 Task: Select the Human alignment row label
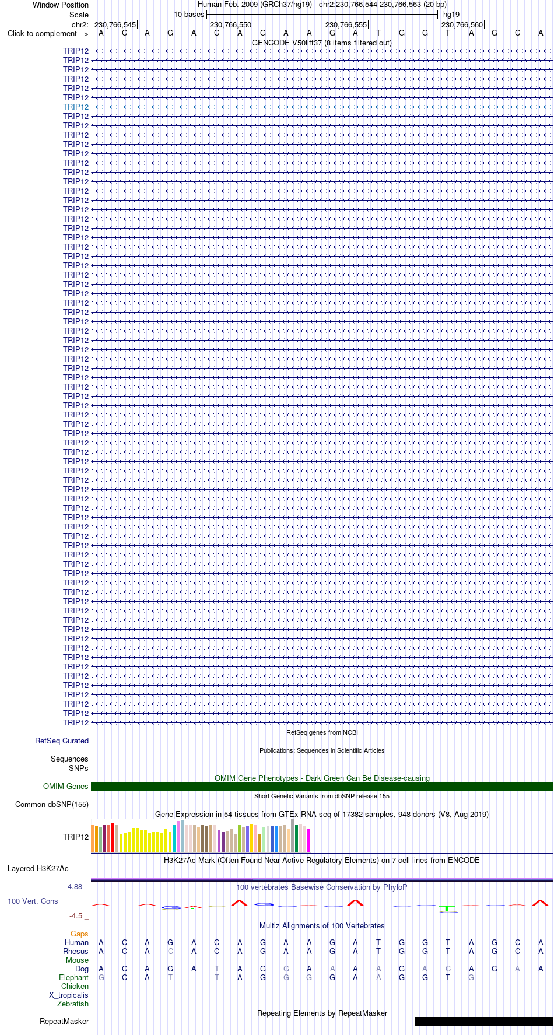point(76,943)
